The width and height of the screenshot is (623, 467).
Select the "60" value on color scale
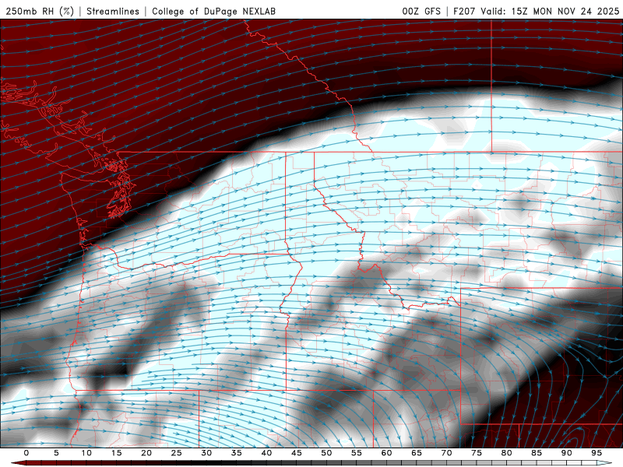386,453
